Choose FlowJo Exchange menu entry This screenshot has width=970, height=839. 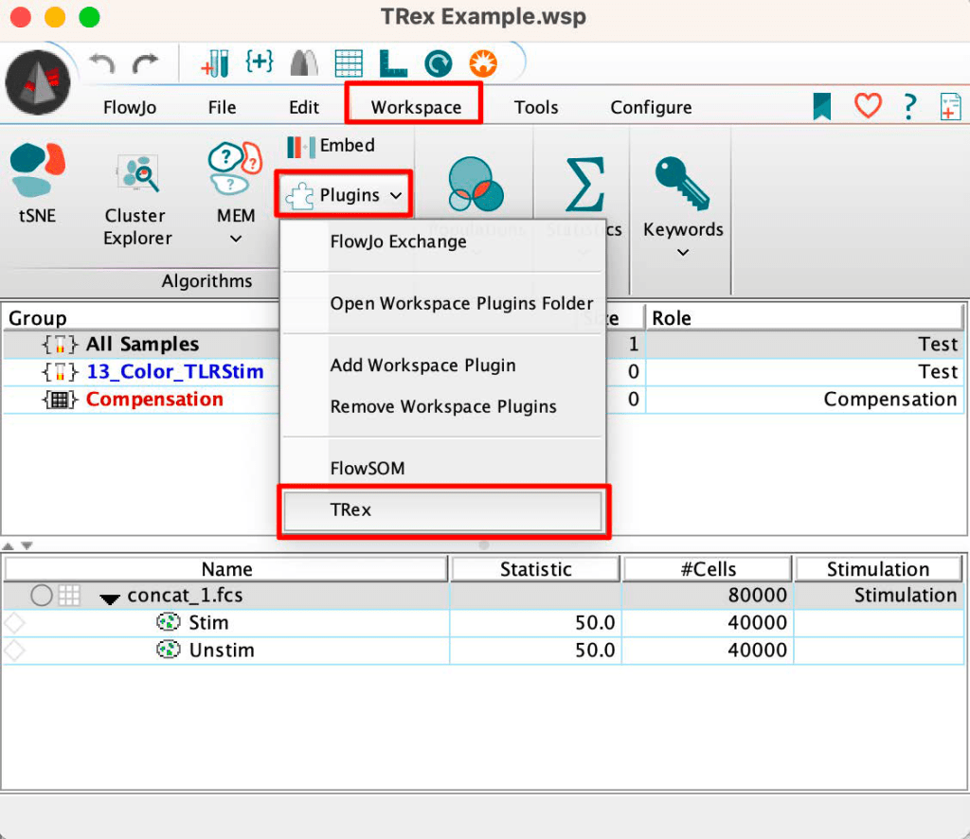(x=398, y=241)
